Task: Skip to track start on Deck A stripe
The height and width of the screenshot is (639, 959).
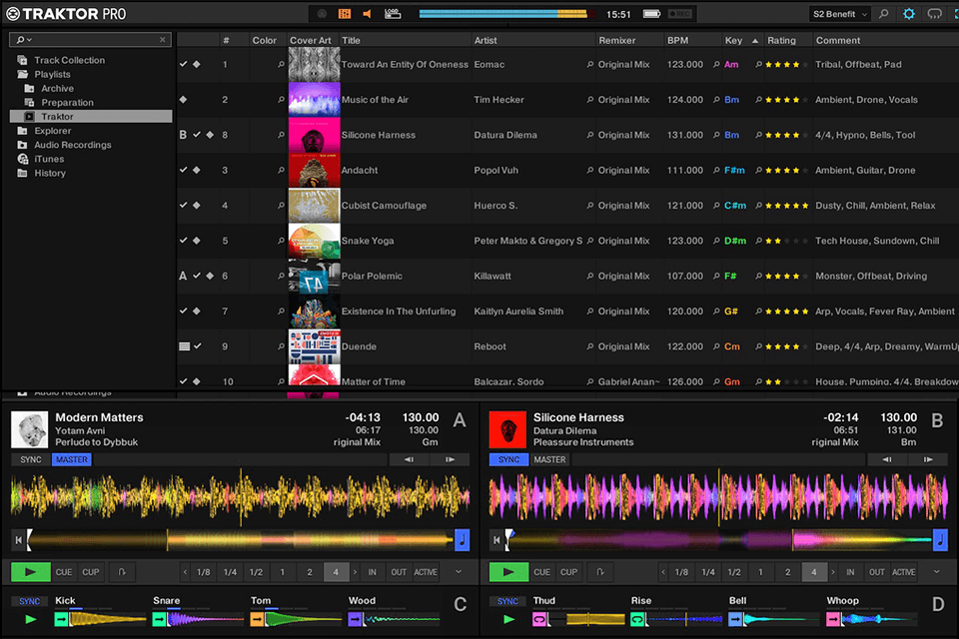Action: click(x=18, y=540)
